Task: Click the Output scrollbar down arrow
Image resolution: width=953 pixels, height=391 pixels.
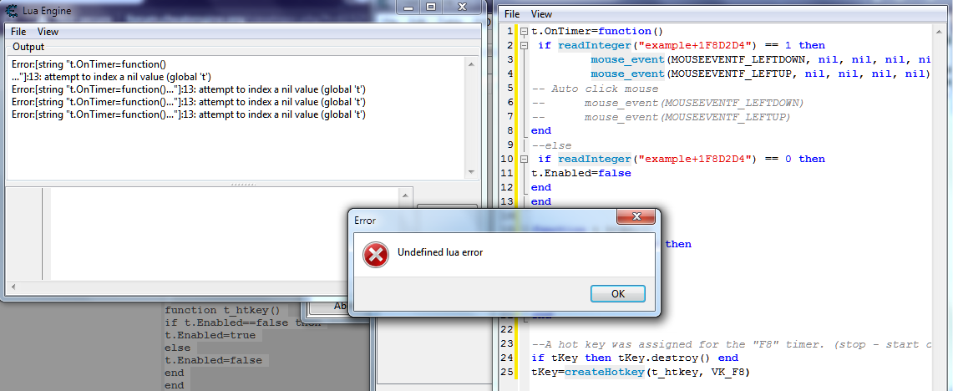Action: point(471,173)
